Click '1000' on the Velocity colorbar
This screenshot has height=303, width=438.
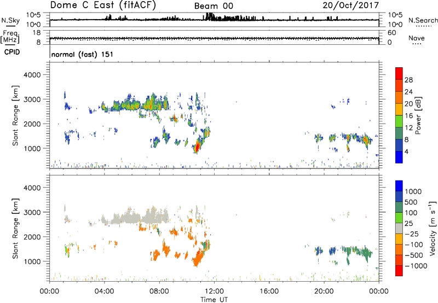pos(413,191)
